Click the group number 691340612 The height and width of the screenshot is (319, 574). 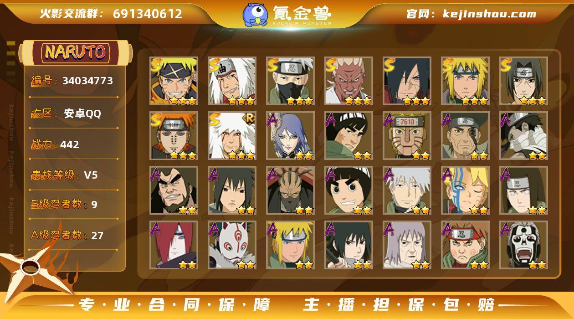(x=148, y=14)
